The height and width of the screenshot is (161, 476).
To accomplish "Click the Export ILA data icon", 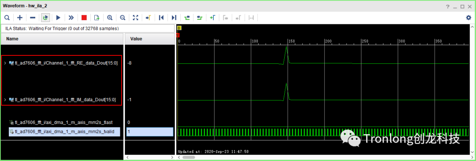I will [97, 18].
